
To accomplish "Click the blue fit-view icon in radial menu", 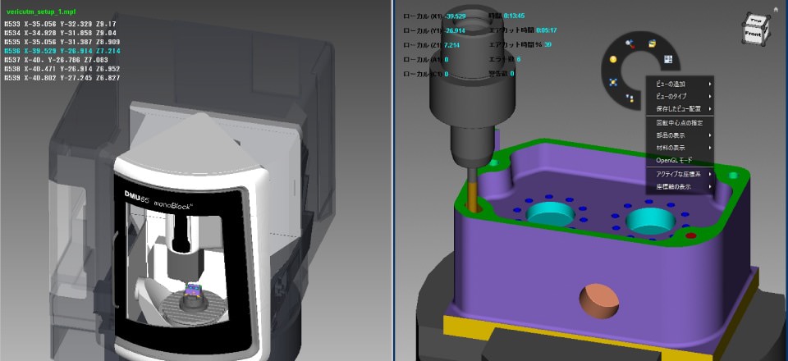I will [612, 82].
